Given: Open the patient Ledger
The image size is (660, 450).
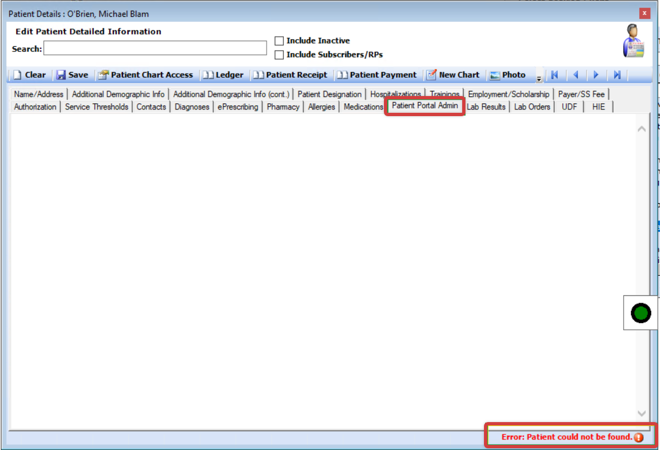Looking at the screenshot, I should (x=224, y=74).
